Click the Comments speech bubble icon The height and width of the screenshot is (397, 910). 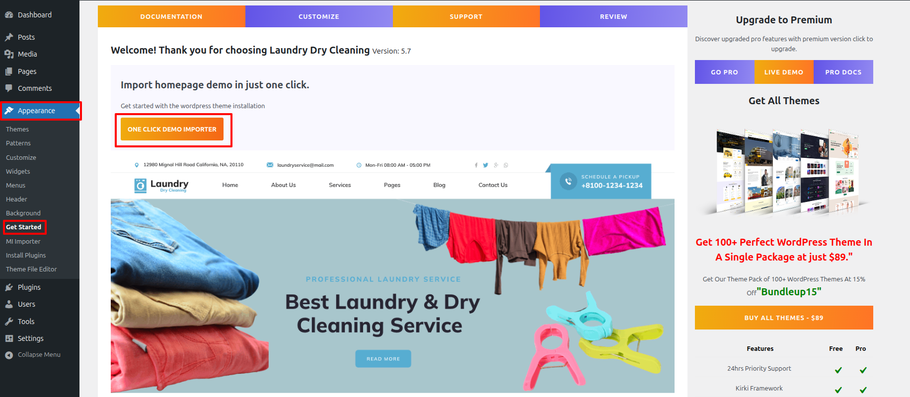(x=9, y=88)
